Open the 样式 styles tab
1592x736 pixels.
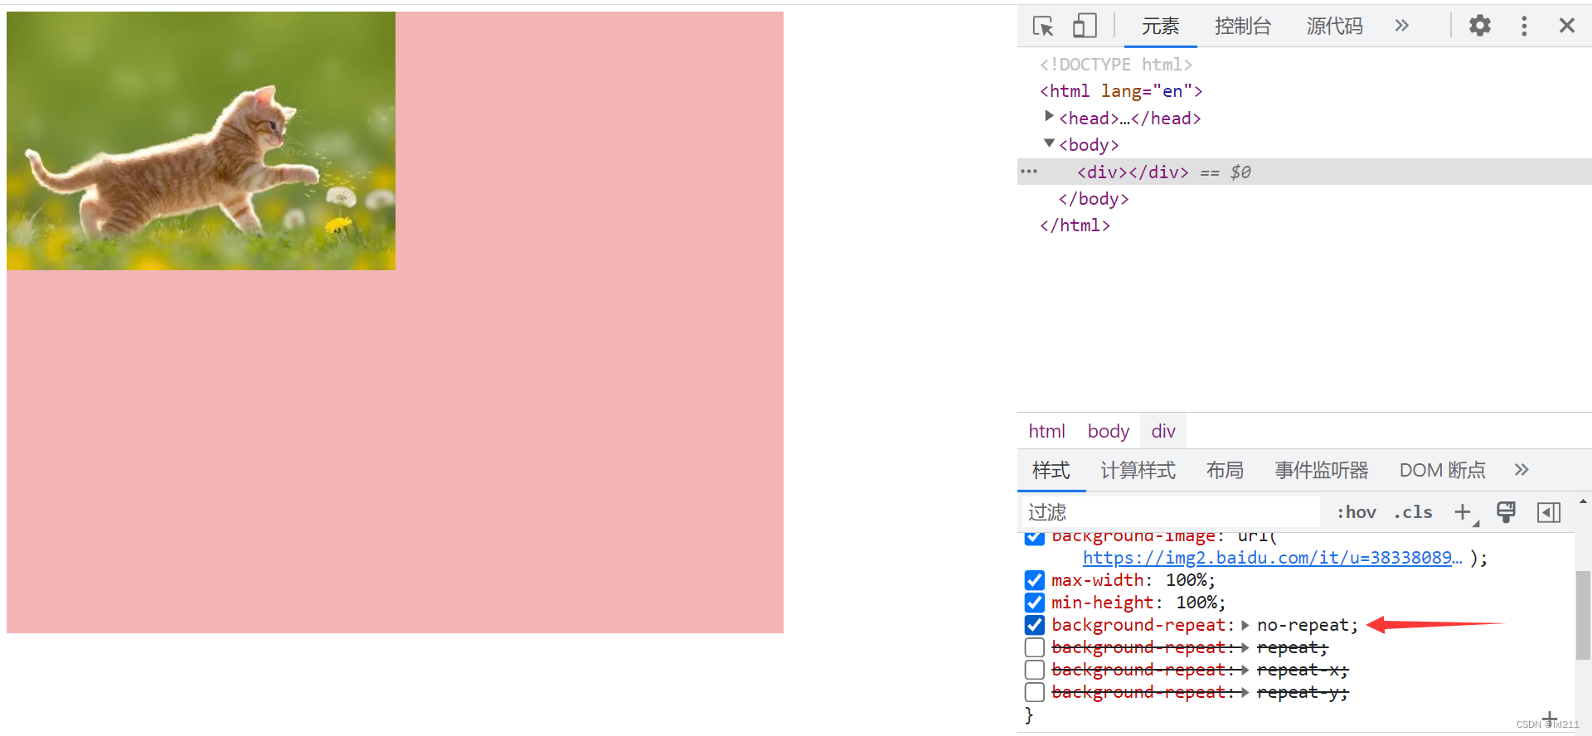pyautogui.click(x=1051, y=470)
